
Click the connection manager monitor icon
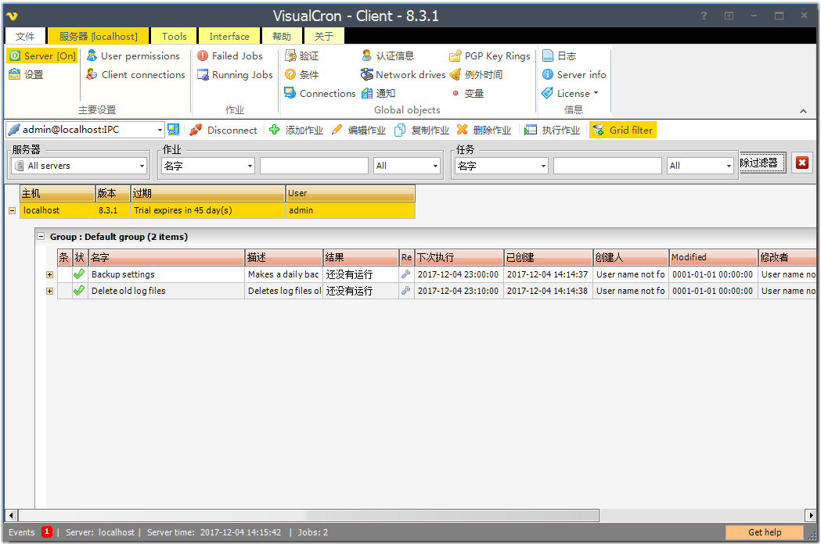(x=173, y=130)
